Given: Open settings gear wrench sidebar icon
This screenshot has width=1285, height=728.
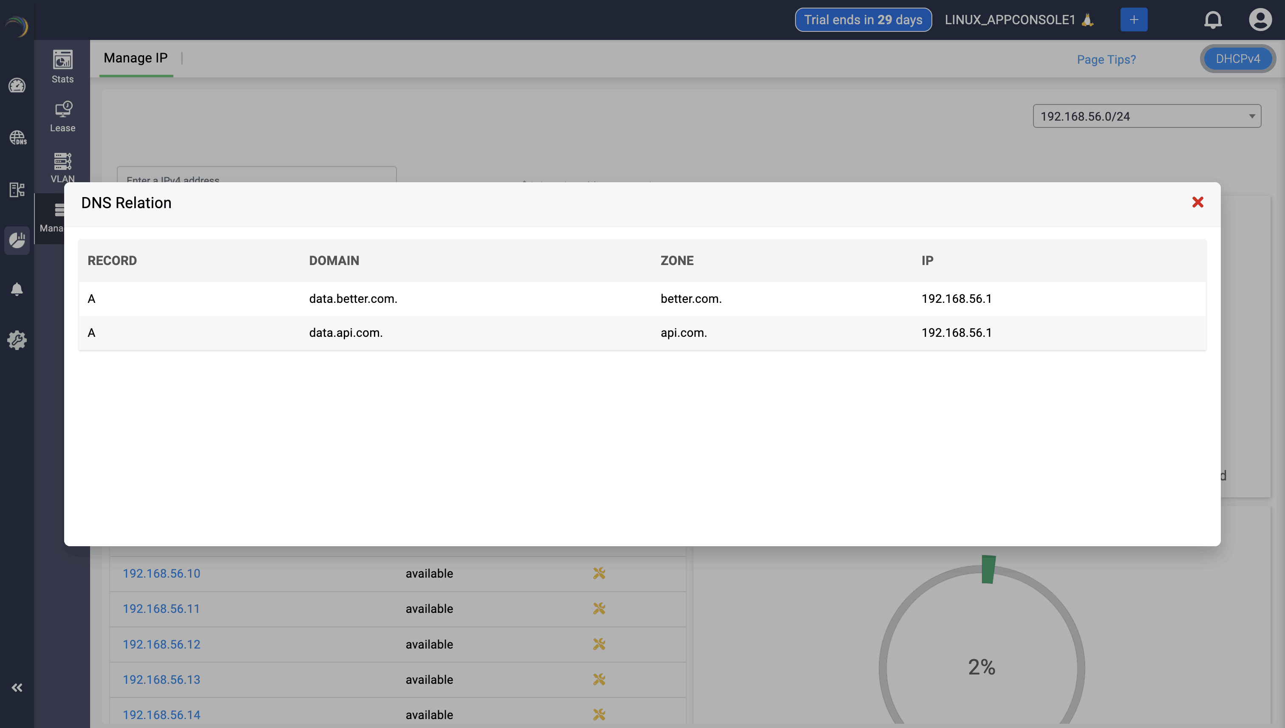Looking at the screenshot, I should click(17, 340).
